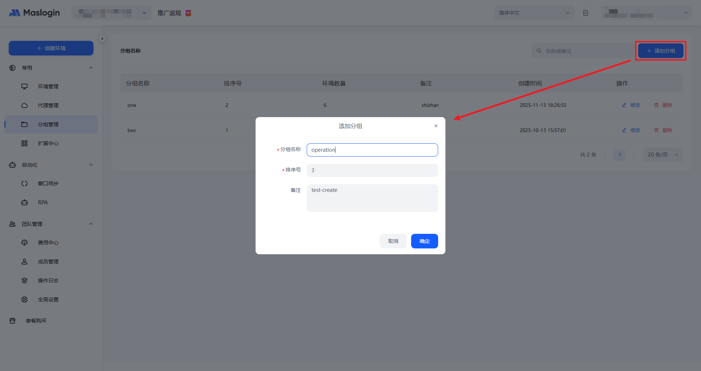
Task: Click the 修改 edit icon for group one
Action: 624,105
